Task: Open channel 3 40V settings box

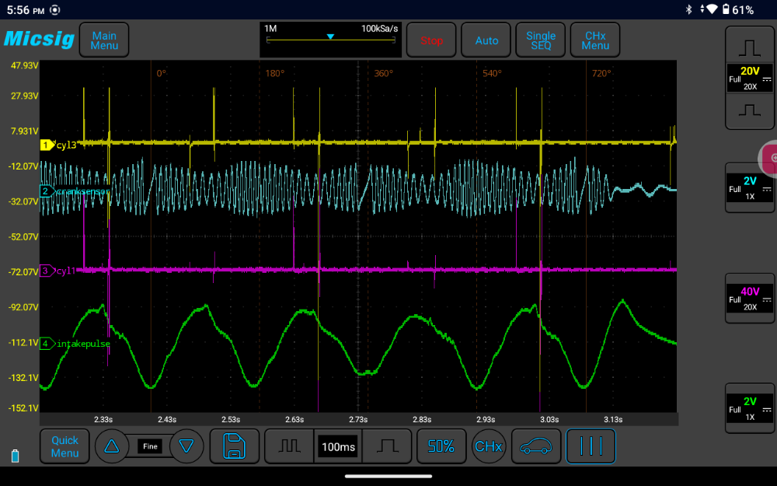Action: pos(750,298)
